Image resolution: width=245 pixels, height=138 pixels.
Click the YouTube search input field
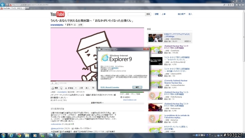(x=106, y=14)
